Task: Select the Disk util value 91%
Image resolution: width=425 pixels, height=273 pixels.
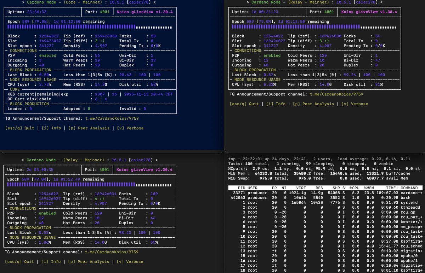Action: [379, 84]
